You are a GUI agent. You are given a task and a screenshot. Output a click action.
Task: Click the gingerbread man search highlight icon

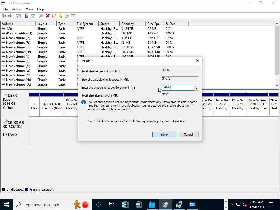77,205
